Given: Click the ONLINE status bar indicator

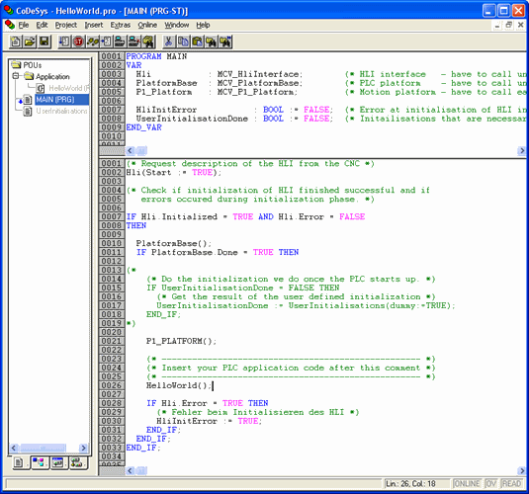Looking at the screenshot, I should coord(467,484).
